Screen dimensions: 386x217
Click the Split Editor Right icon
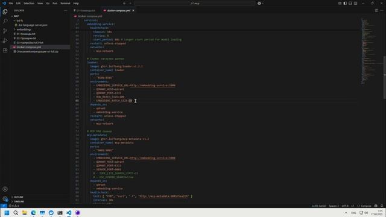[x=376, y=10]
